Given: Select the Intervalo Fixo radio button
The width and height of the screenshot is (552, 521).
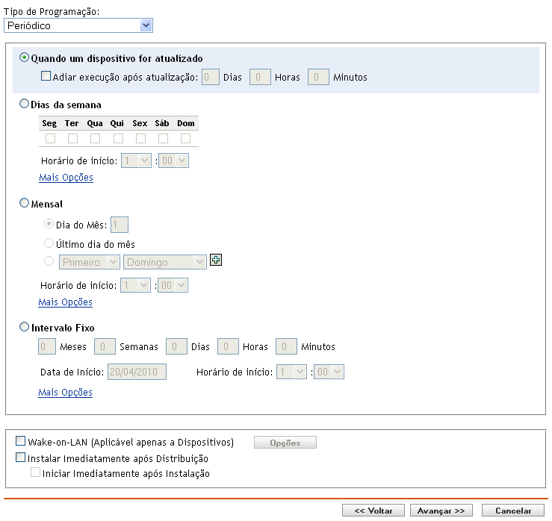Looking at the screenshot, I should pos(25,327).
